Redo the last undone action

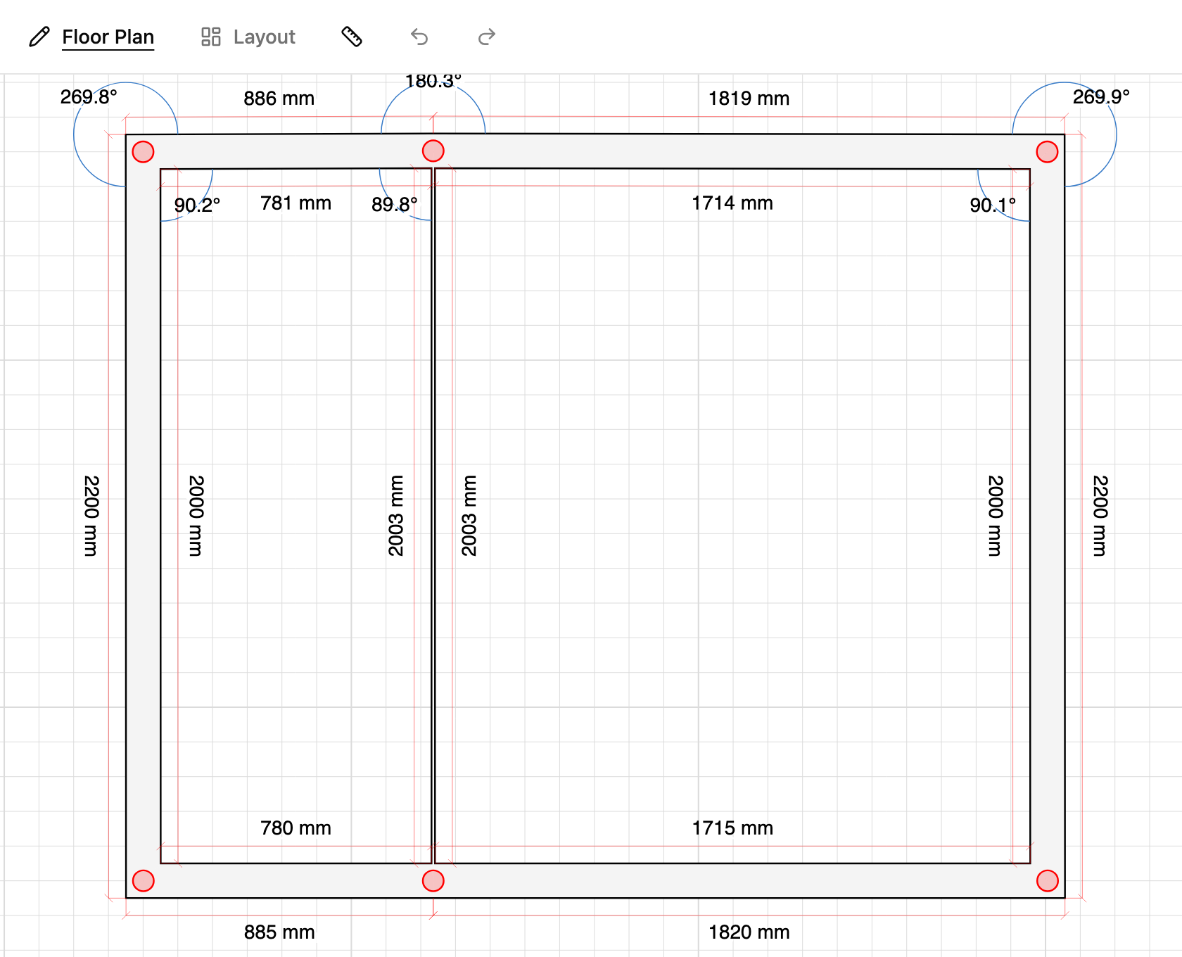[487, 37]
